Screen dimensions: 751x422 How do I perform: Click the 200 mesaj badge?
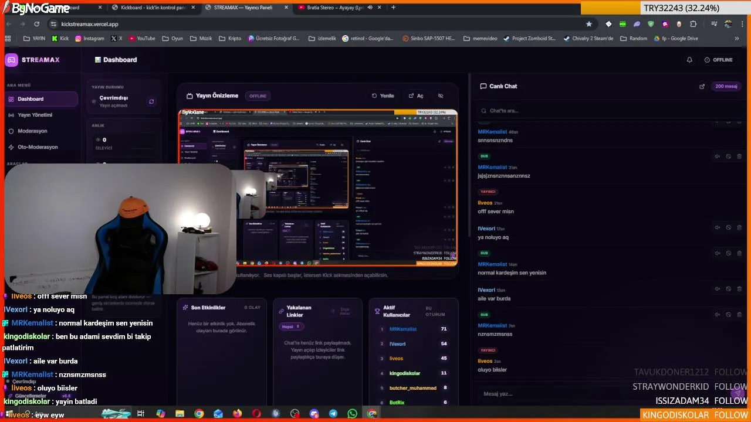(726, 86)
